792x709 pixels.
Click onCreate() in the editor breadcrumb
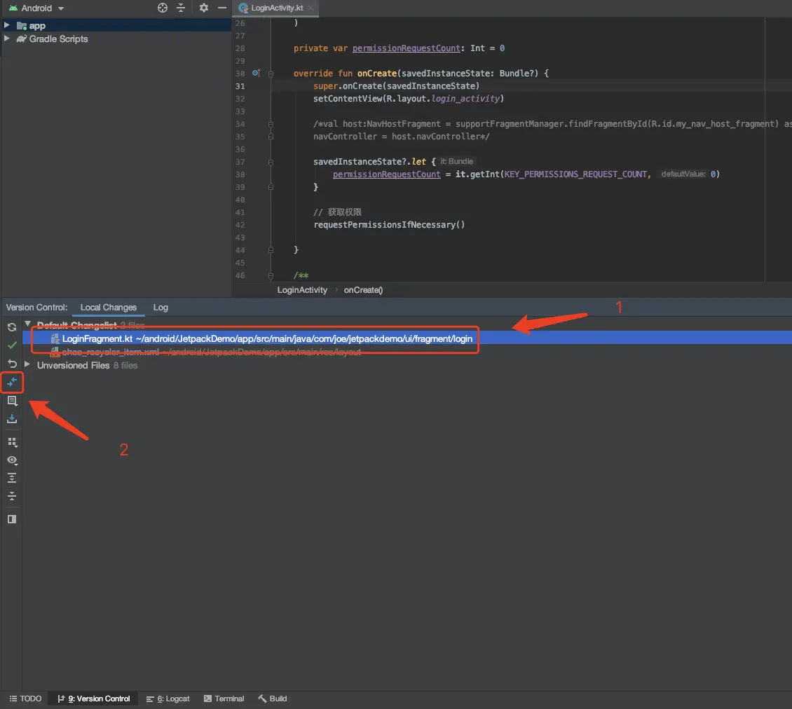coord(363,290)
